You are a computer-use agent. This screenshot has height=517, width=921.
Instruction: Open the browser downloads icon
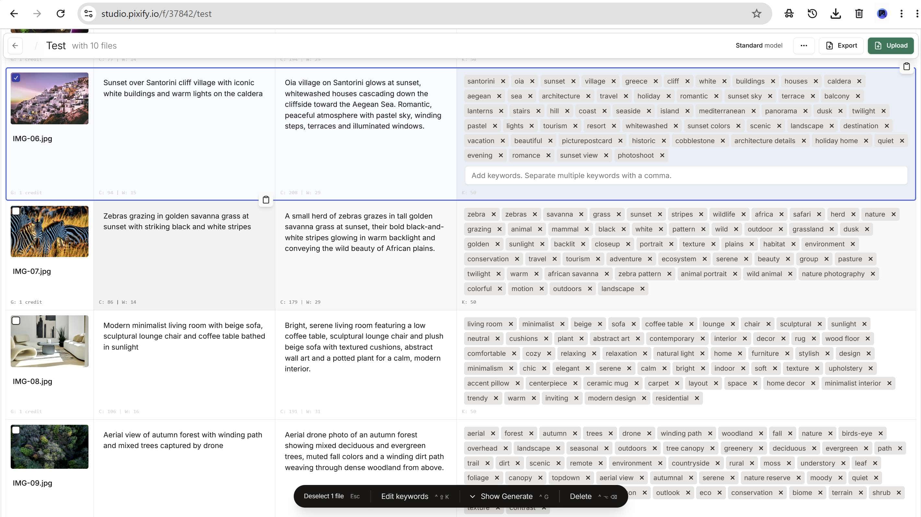835,14
